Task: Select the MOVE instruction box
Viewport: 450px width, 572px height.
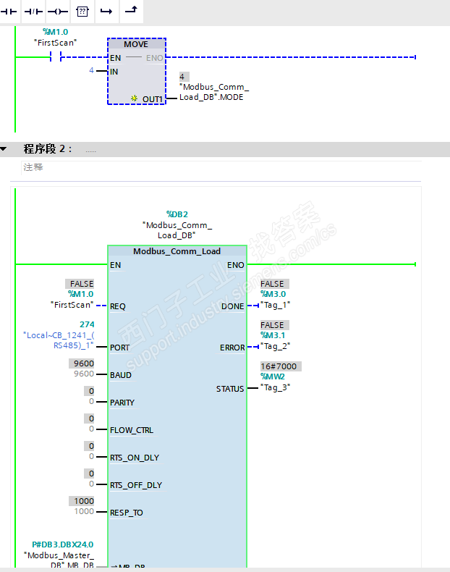Action: pyautogui.click(x=137, y=72)
